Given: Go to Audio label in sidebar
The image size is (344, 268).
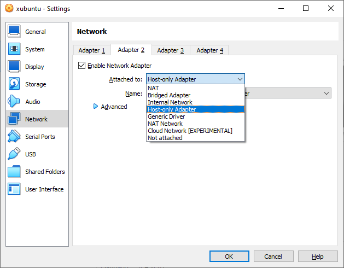Looking at the screenshot, I should (x=33, y=102).
